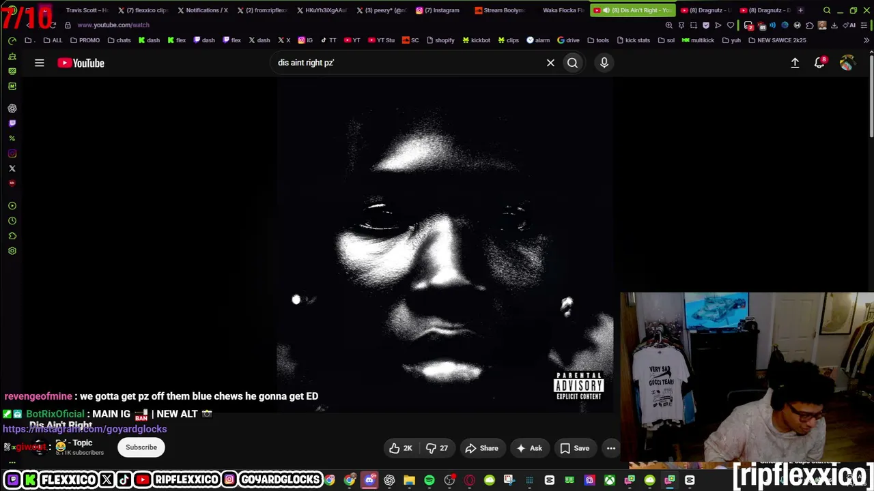The height and width of the screenshot is (491, 874).
Task: Save the video to a playlist
Action: [575, 448]
